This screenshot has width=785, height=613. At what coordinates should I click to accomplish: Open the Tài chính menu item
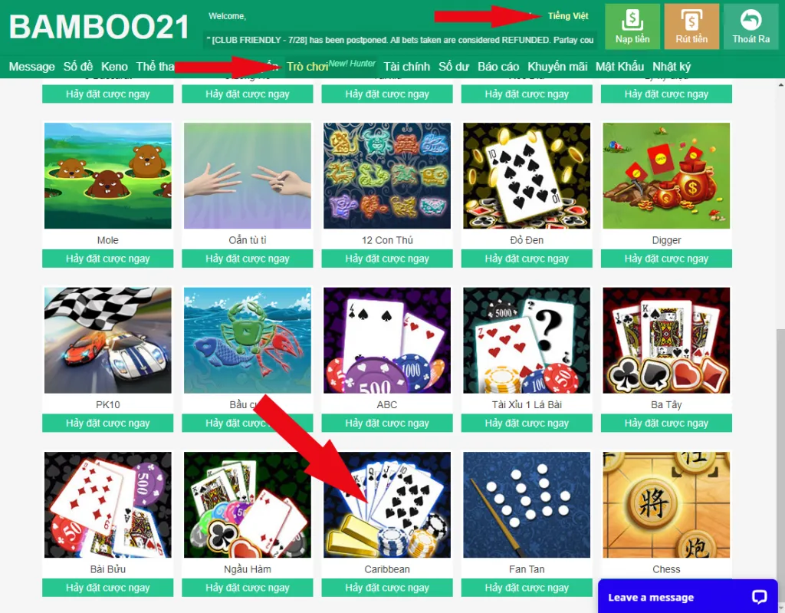(406, 67)
